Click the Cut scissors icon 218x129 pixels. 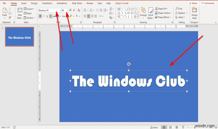[10, 9]
